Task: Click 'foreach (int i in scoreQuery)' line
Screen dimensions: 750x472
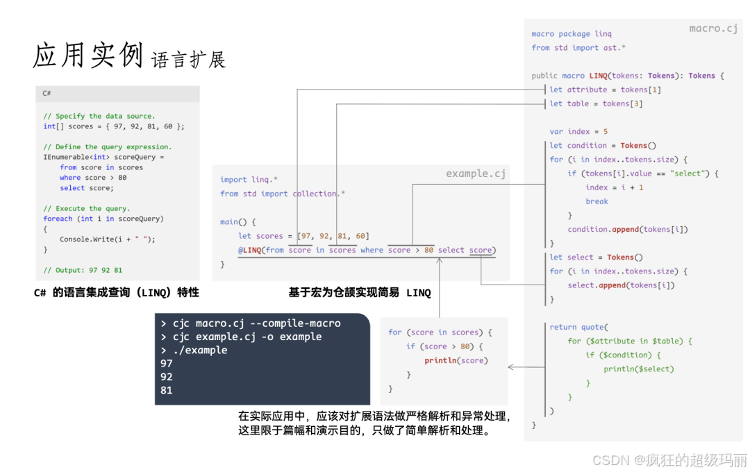Action: 103,219
